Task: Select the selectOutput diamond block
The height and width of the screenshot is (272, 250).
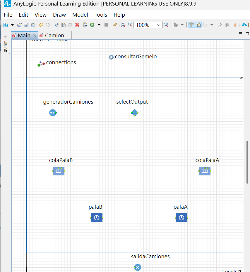Action: coord(135,113)
